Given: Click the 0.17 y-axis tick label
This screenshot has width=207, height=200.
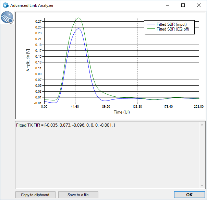Looking at the screenshot, I should click(38, 51).
